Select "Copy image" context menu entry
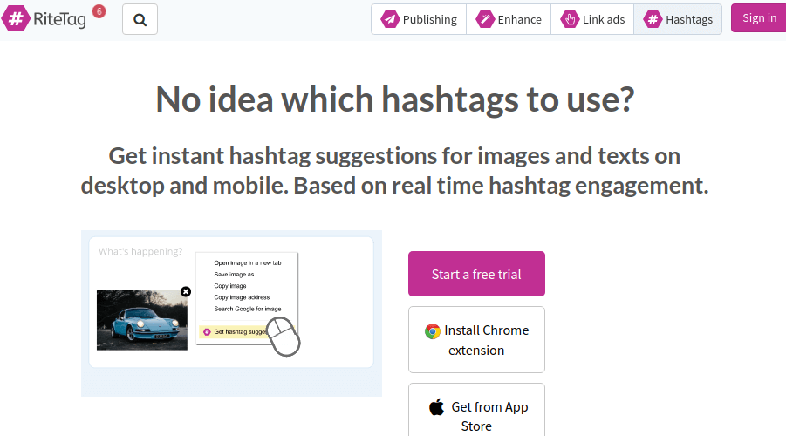Screen dimensions: 786x436 (x=230, y=286)
